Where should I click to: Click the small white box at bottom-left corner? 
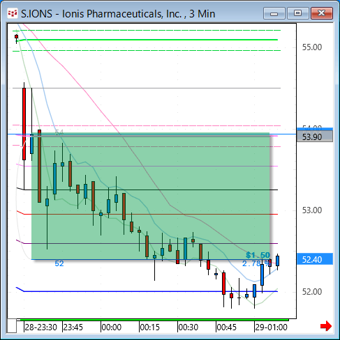[12, 326]
